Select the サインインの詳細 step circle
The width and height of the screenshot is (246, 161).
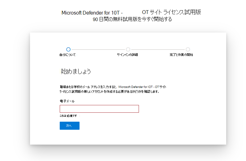point(128,50)
